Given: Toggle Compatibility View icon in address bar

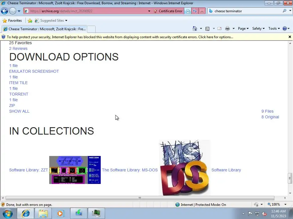Looking at the screenshot, I should (188, 11).
